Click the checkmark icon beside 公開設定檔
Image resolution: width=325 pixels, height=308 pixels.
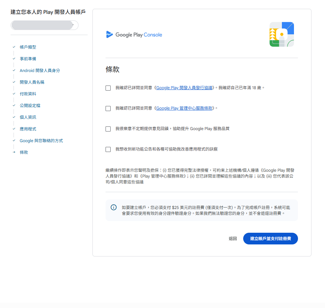click(14, 105)
